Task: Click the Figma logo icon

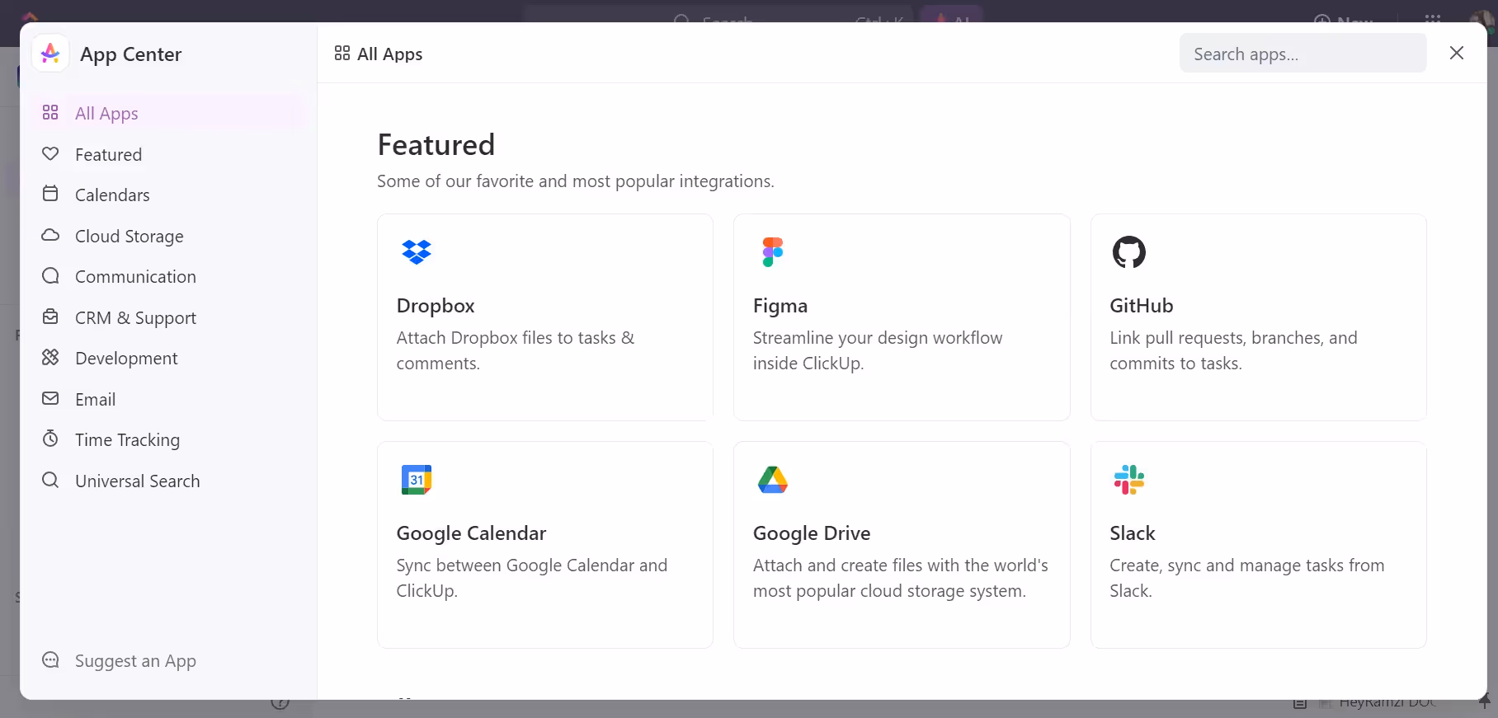Action: click(x=773, y=251)
